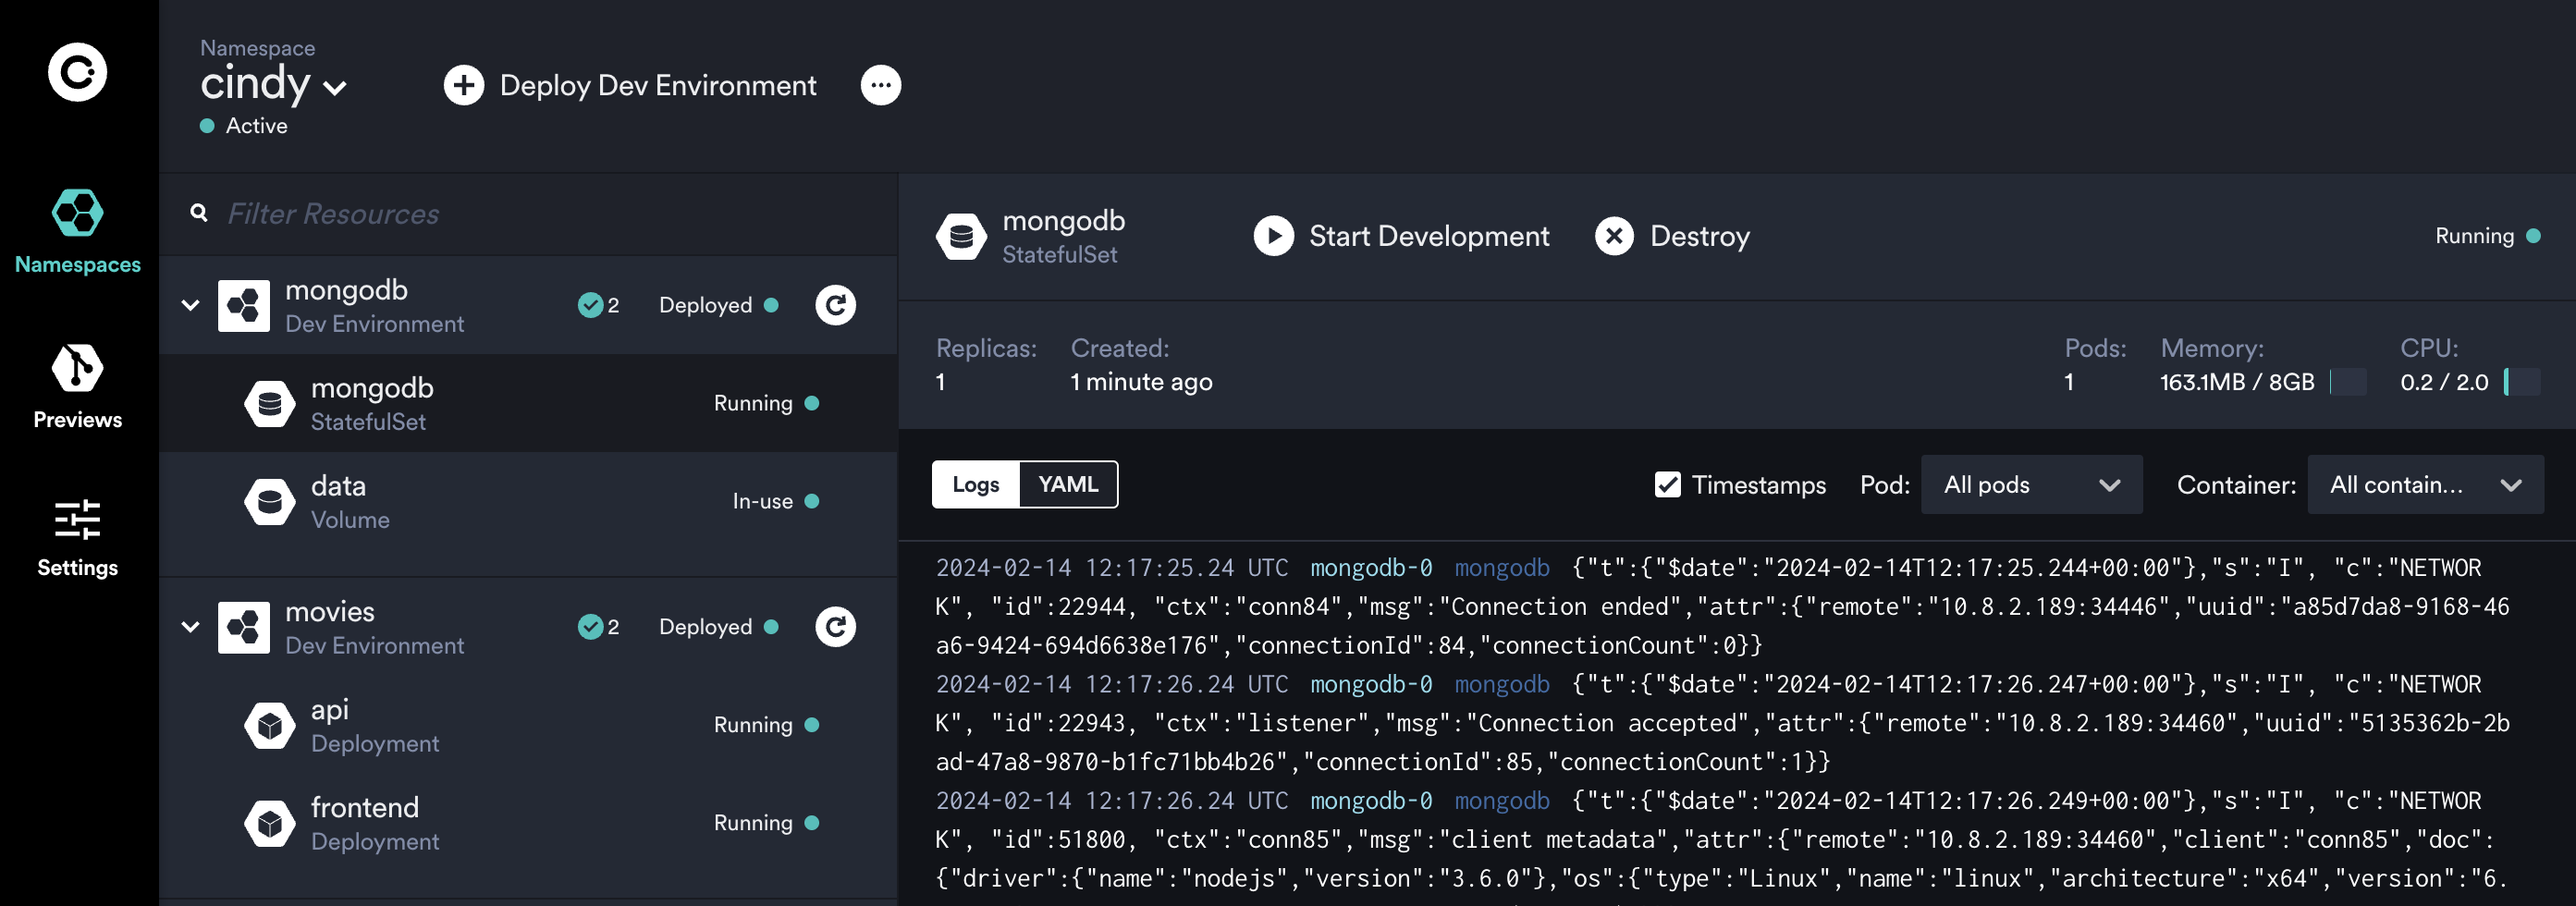Open the three-dots more options menu
Viewport: 2576px width, 906px height.
[880, 85]
